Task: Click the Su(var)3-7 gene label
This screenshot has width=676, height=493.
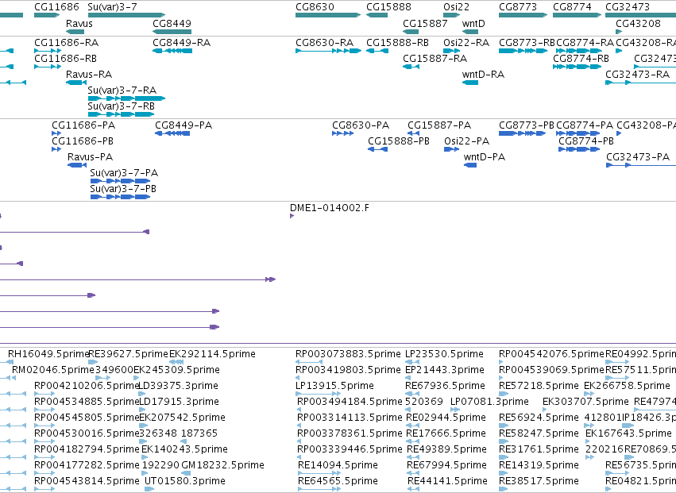Action: [112, 7]
